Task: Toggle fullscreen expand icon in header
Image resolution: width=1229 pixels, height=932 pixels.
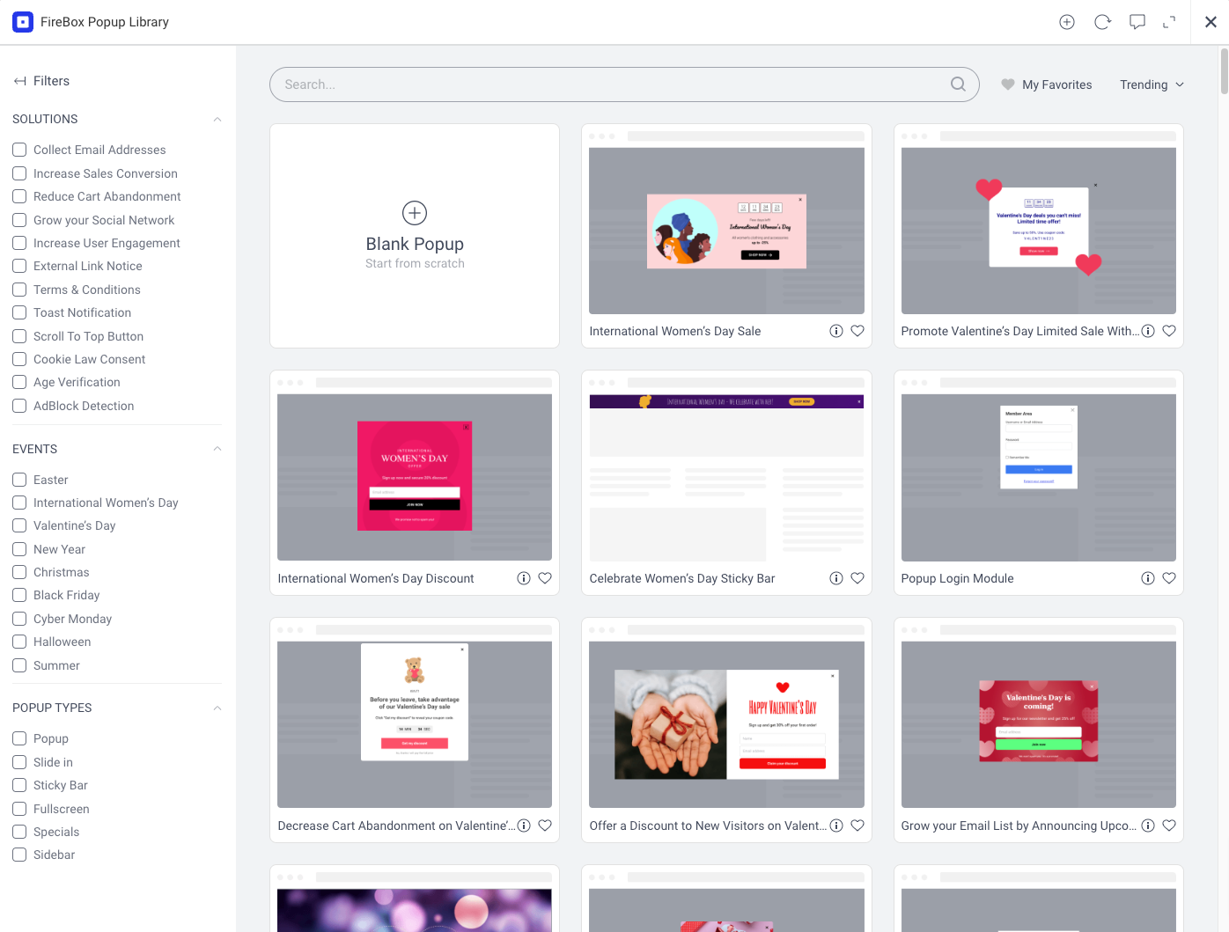Action: coord(1169,22)
